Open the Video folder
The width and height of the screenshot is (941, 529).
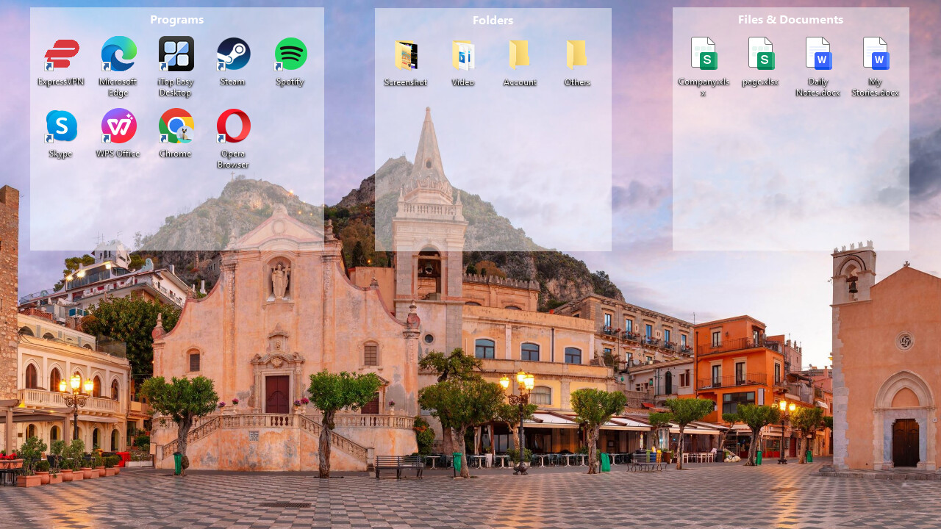[463, 54]
